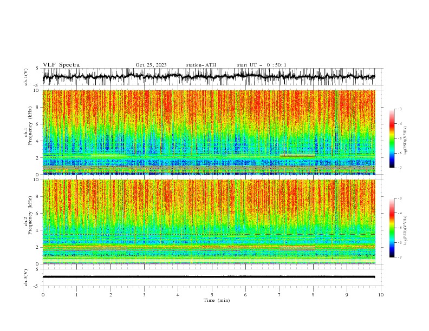Click the time axis tick label "6"
Image resolution: width=429 pixels, height=331 pixels.
pyautogui.click(x=246, y=295)
